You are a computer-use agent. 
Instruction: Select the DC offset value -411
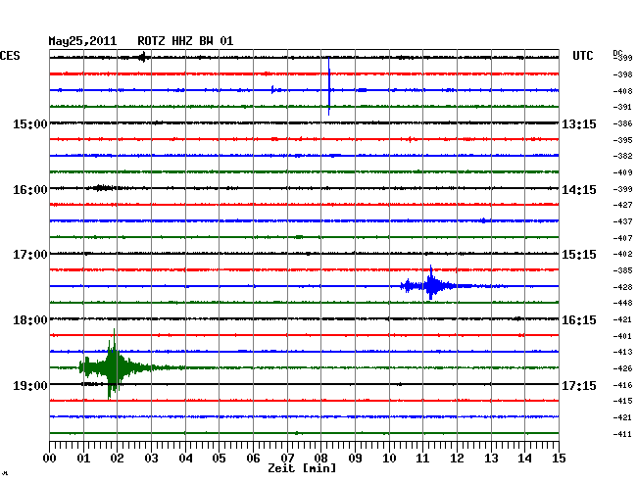point(622,434)
